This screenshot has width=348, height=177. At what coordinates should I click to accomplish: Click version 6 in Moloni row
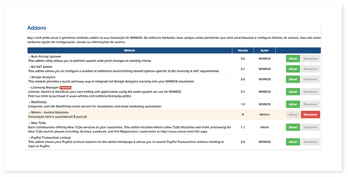pos(243,115)
